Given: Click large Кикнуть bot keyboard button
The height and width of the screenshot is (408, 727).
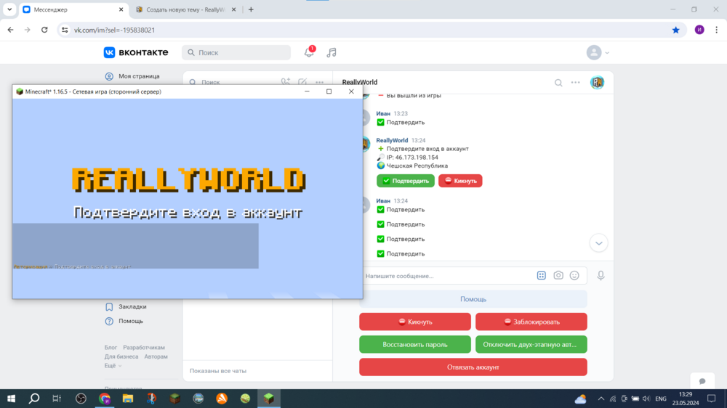Looking at the screenshot, I should tap(415, 322).
